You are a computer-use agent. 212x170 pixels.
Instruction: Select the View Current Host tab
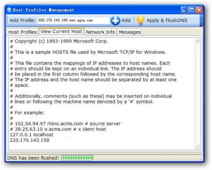pyautogui.click(x=61, y=31)
